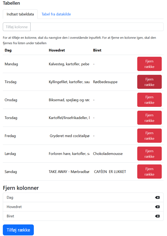This screenshot has width=167, height=236.
Task: Remove the Fredag row
Action: pos(149,135)
